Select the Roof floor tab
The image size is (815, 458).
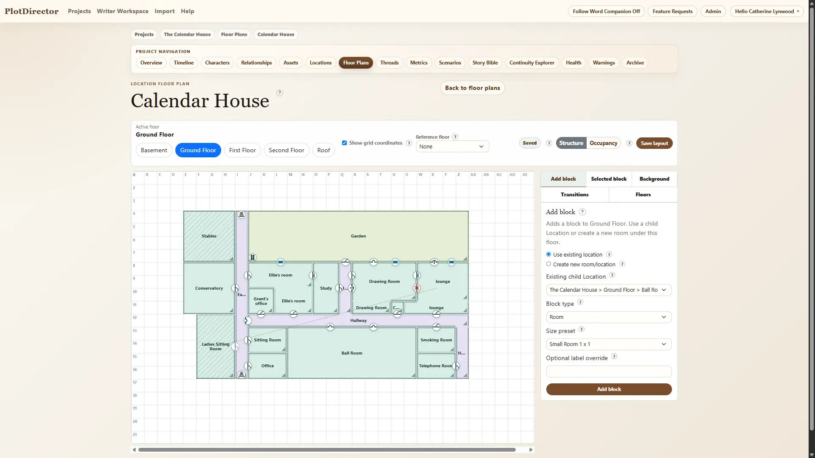(323, 150)
